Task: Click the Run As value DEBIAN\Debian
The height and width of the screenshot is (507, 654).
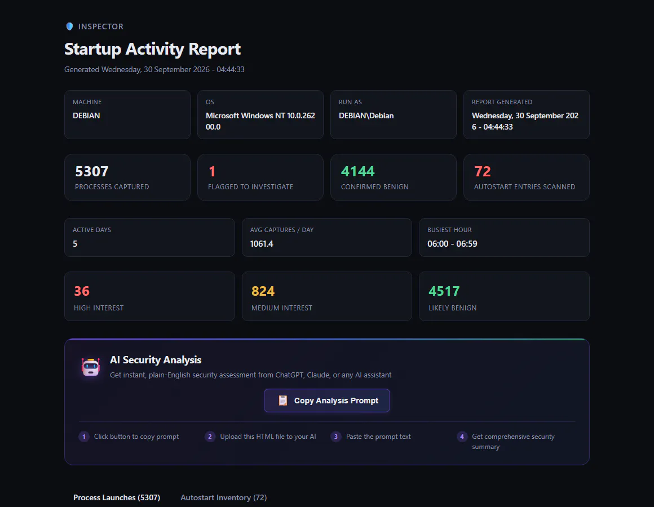Action: pyautogui.click(x=366, y=116)
